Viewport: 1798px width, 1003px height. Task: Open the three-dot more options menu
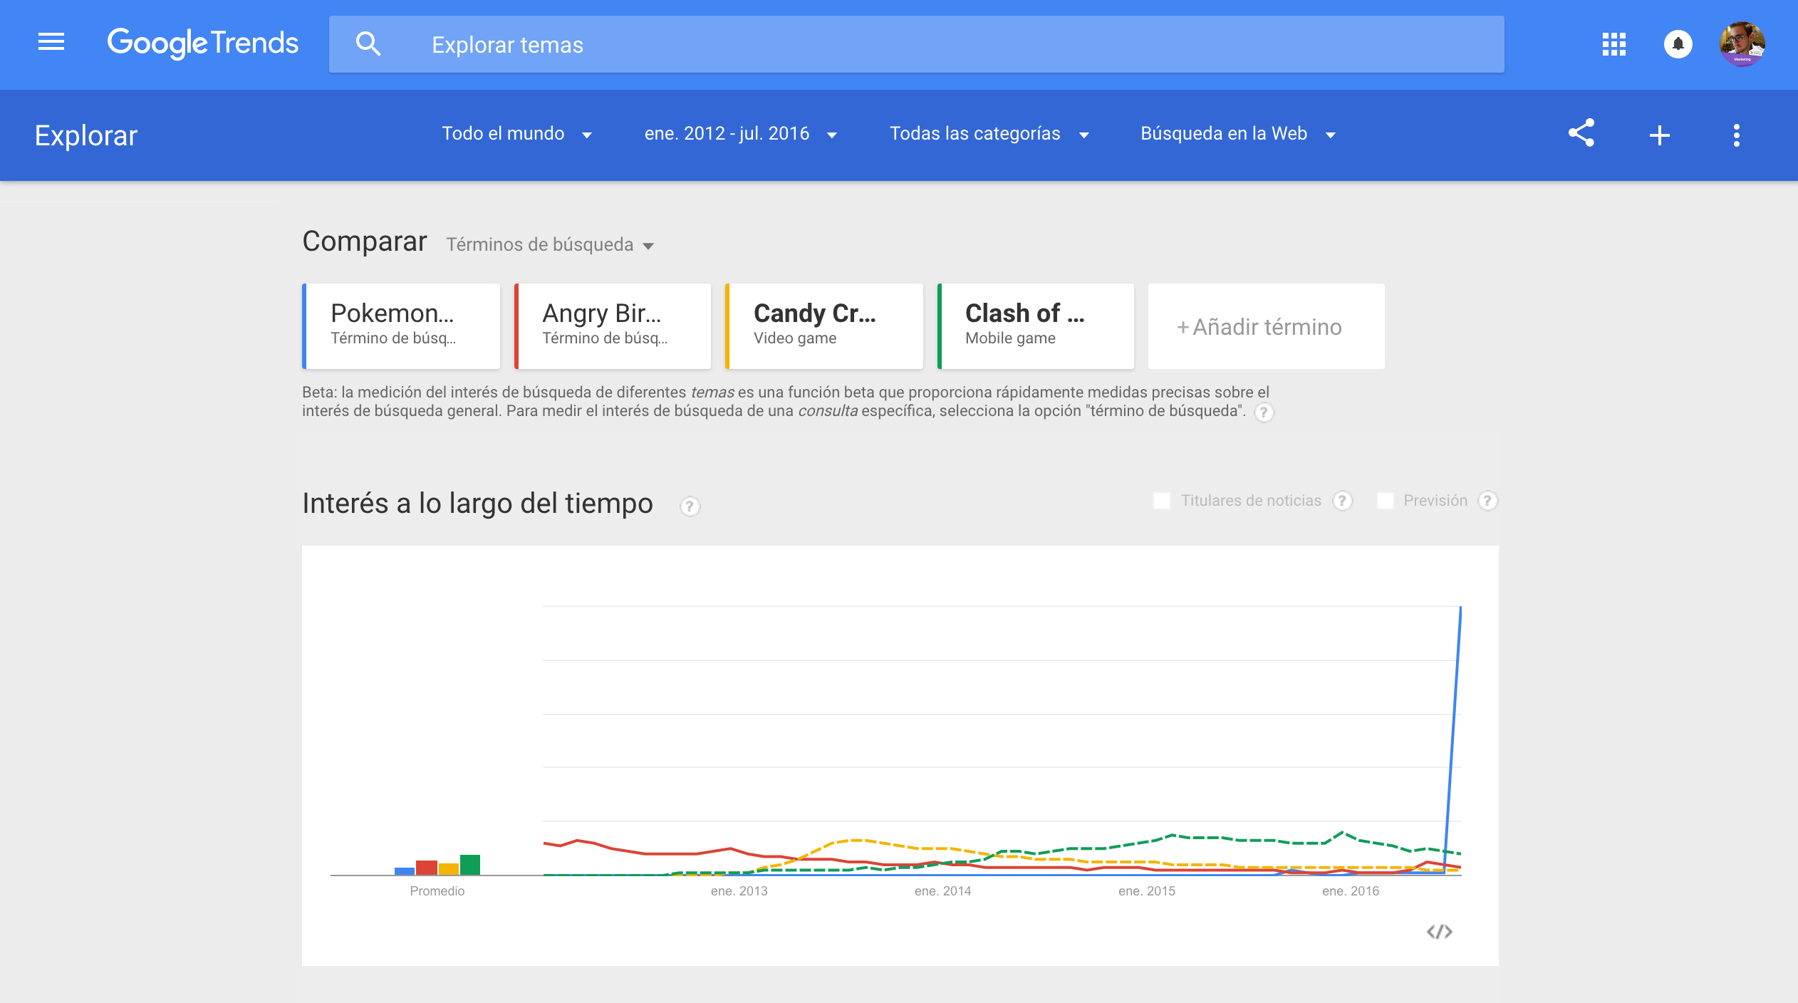(1736, 135)
